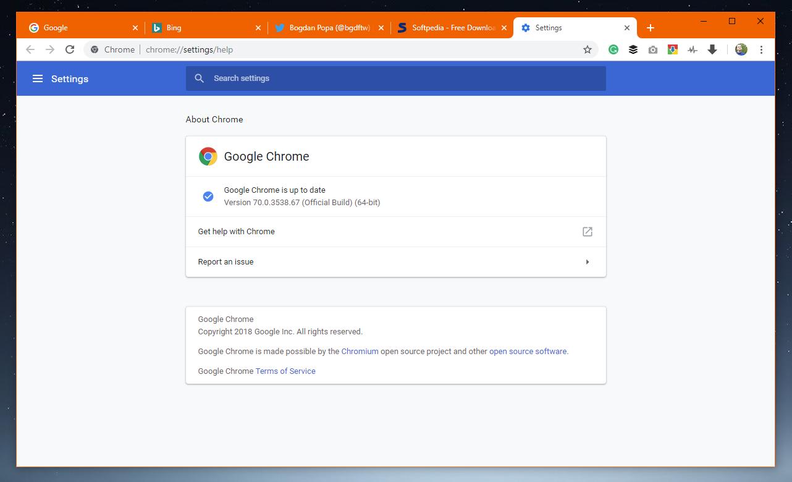This screenshot has width=792, height=482.
Task: Select the Settings tab
Action: coord(575,28)
